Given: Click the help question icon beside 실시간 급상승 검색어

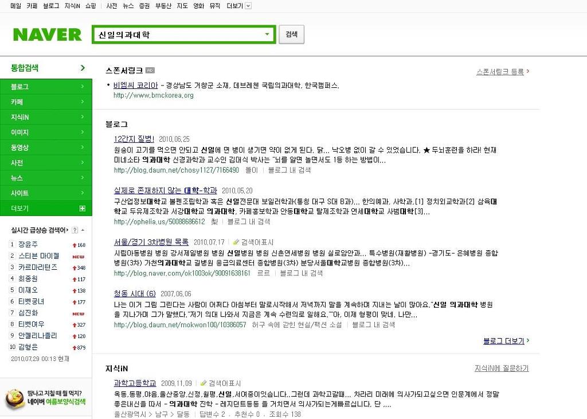Looking at the screenshot, I should pyautogui.click(x=75, y=230).
